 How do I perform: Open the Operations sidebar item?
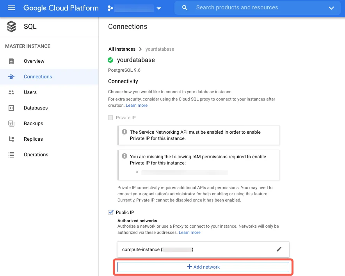(36, 155)
